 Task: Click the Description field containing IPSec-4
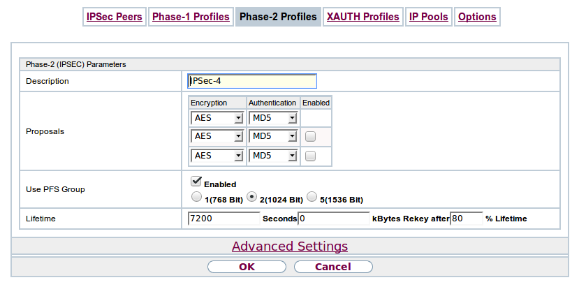pos(252,81)
